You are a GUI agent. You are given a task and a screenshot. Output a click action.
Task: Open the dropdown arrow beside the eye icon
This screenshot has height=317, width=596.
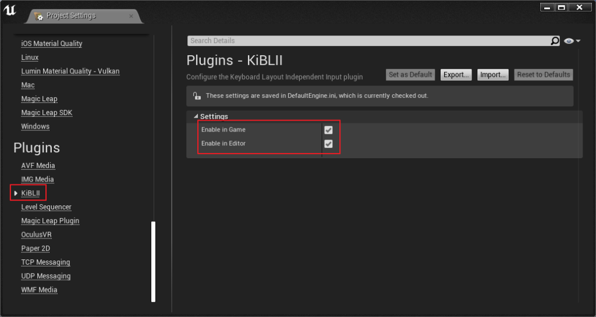click(x=578, y=41)
